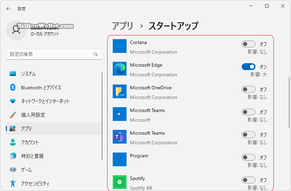The image size is (291, 191).
Task: Click the ローカル アカウント profile text
Action: (x=45, y=34)
